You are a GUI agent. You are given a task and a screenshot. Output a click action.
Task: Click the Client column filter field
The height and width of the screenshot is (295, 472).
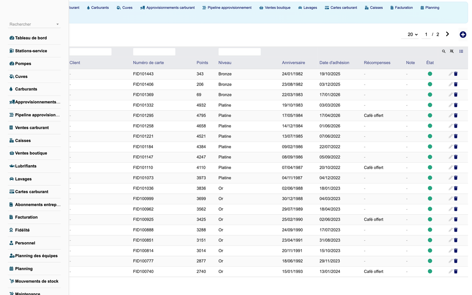(90, 52)
